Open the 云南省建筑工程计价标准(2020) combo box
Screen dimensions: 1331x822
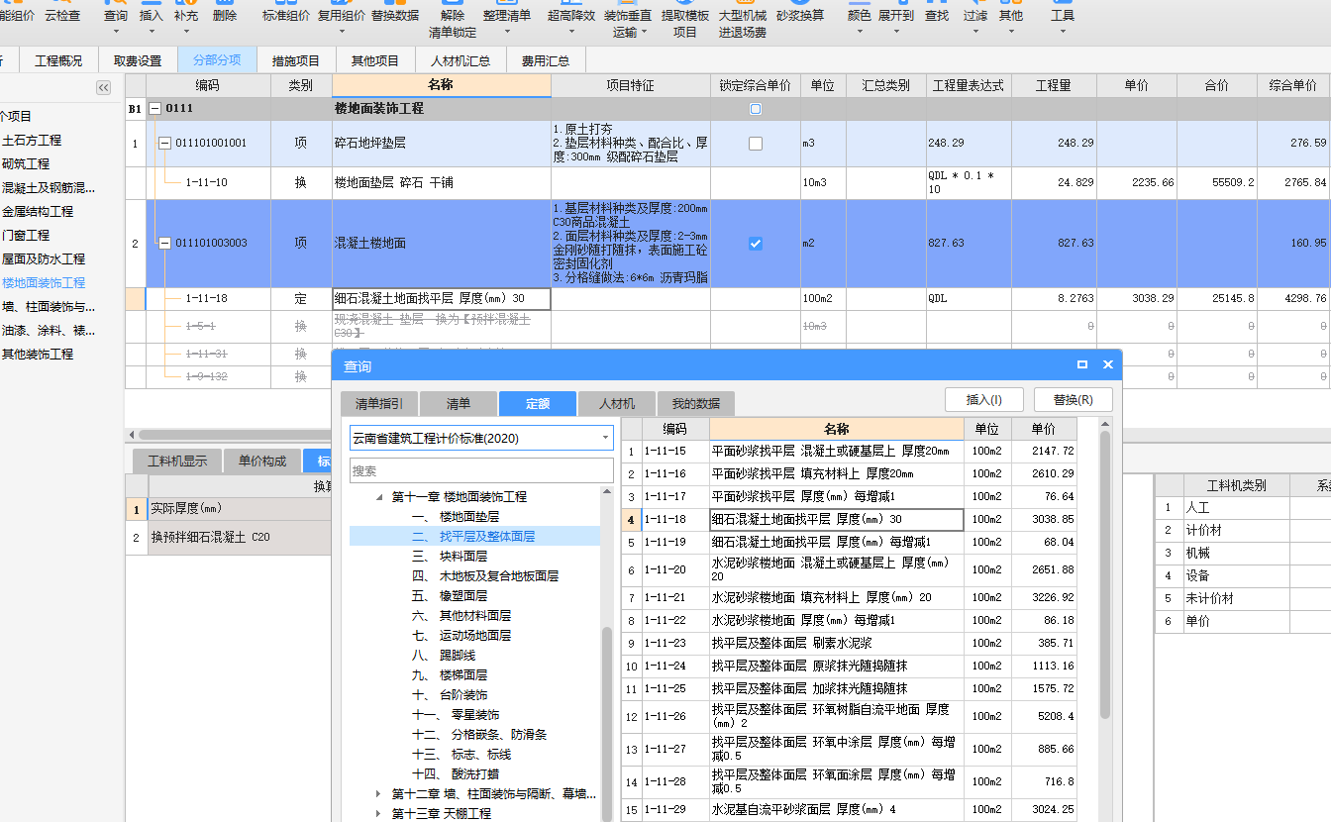coord(481,438)
